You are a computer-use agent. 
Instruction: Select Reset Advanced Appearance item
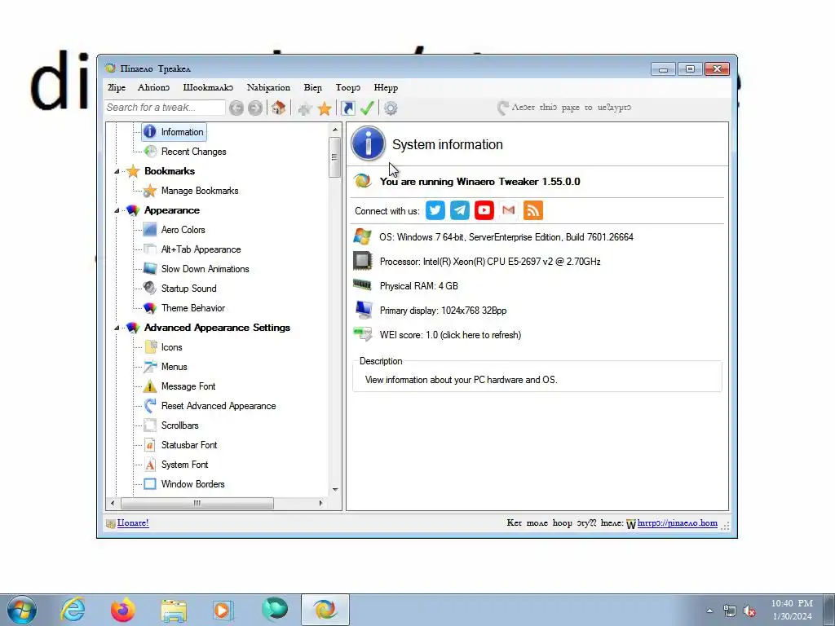219,406
